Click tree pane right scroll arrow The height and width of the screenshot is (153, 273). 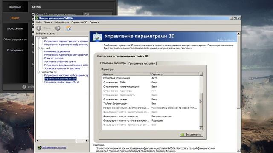pos(87,141)
